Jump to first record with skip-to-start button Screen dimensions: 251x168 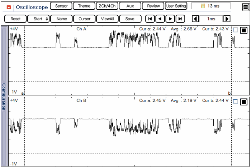point(150,19)
